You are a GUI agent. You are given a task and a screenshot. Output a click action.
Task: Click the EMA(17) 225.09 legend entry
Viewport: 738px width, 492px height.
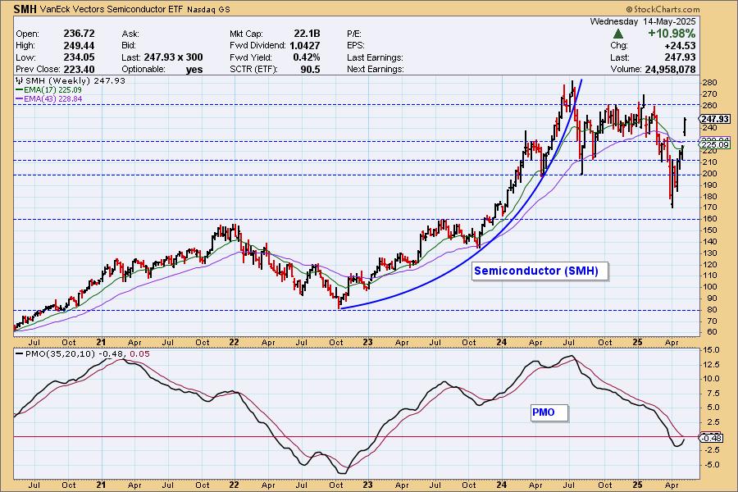49,89
